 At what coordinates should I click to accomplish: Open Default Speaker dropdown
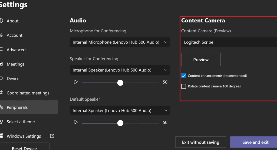(x=120, y=111)
